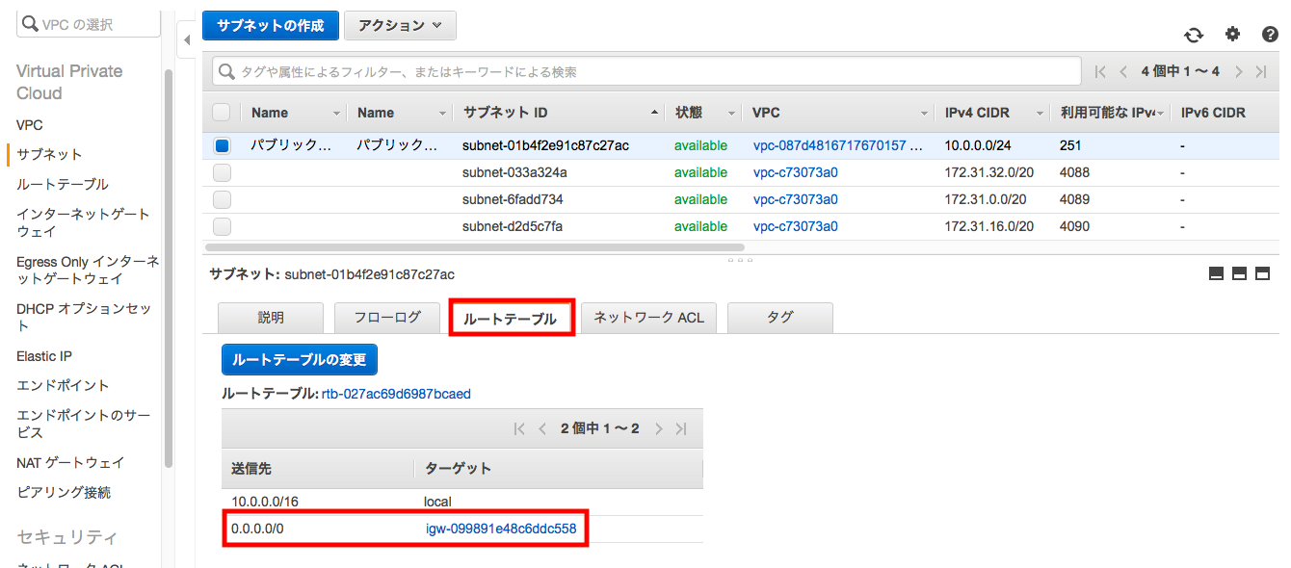
Task: Open Egress Only インターネットゲートウェイ in sidebar
Action: point(88,270)
